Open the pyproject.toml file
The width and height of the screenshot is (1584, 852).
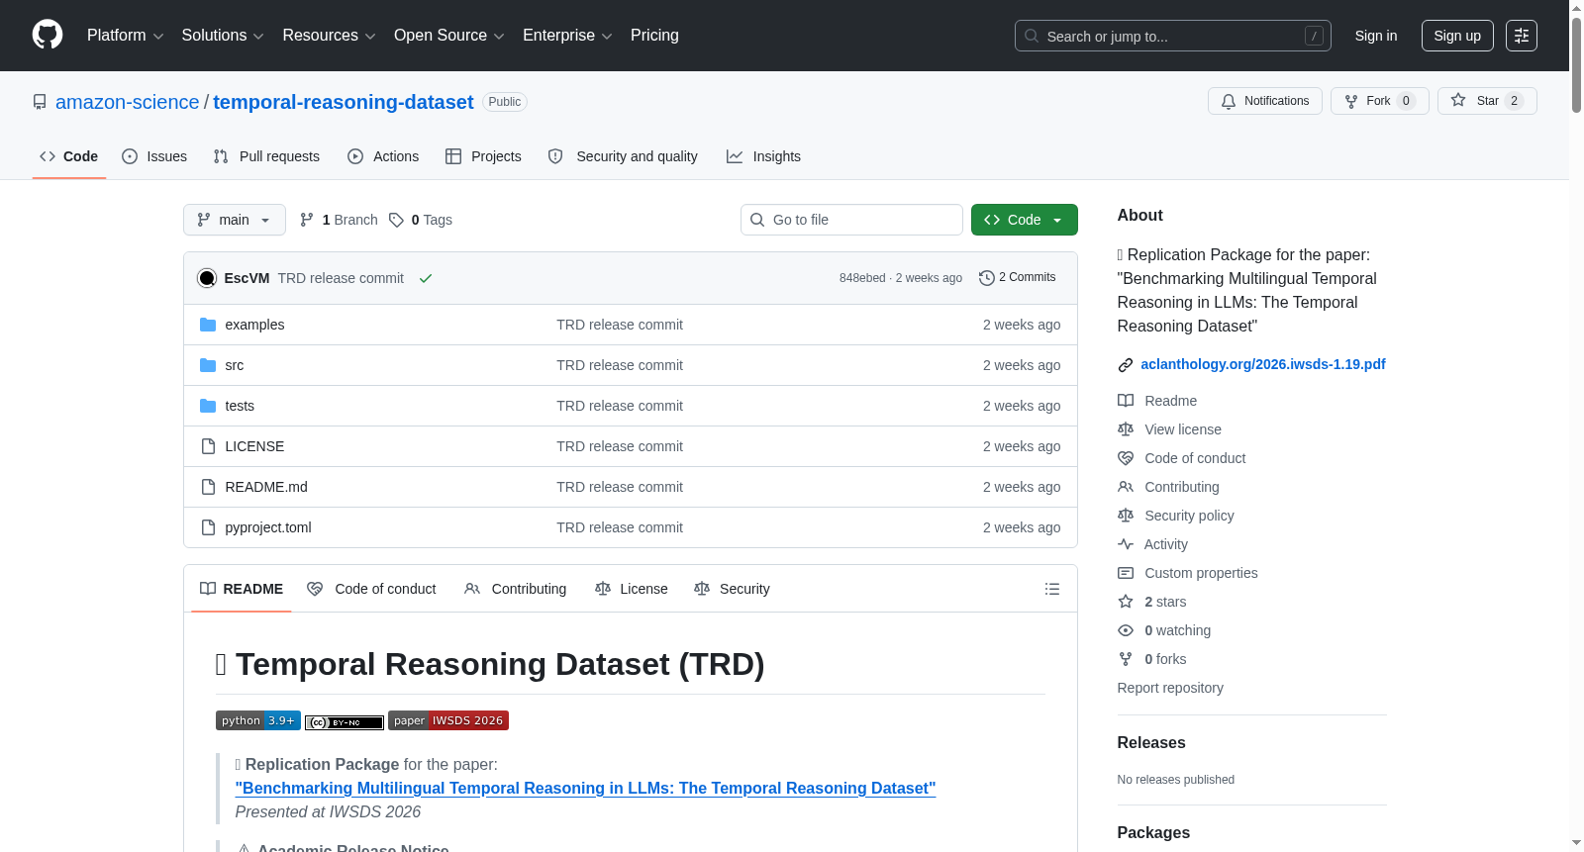pyautogui.click(x=268, y=527)
